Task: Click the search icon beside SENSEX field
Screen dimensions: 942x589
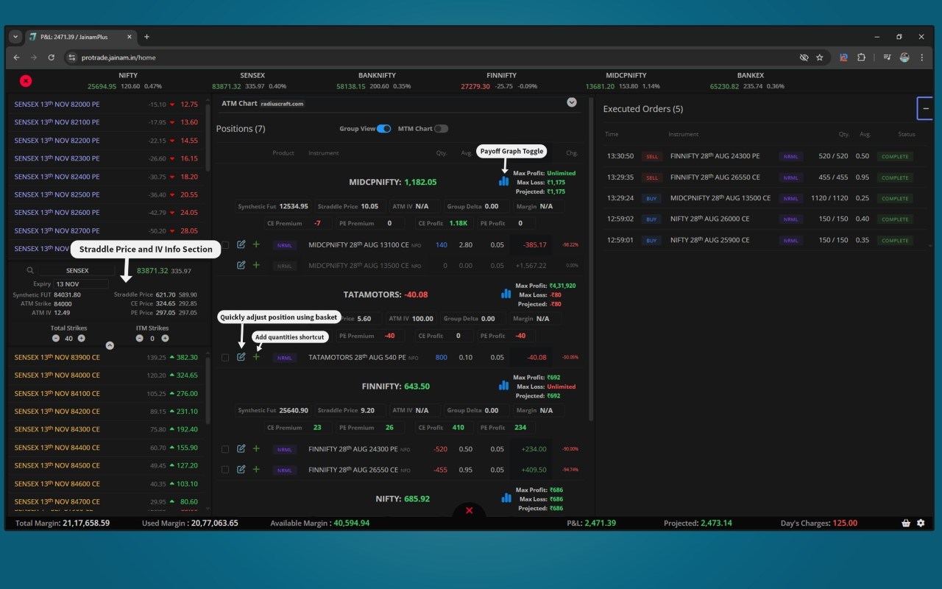Action: [x=30, y=270]
